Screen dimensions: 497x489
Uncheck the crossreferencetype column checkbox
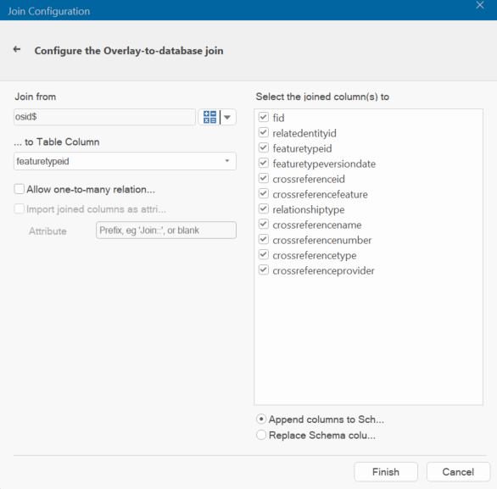tap(264, 254)
